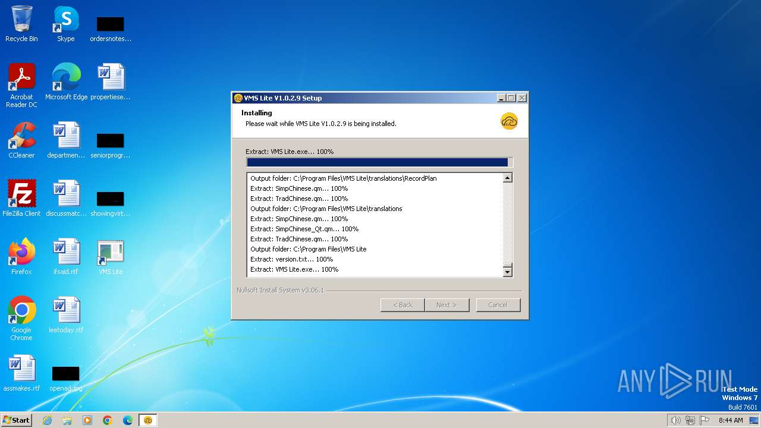
Task: Open the ifsaid.rtf document
Action: [x=66, y=257]
